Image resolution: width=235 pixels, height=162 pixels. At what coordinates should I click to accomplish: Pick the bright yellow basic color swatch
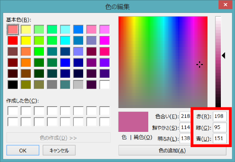point(26,41)
